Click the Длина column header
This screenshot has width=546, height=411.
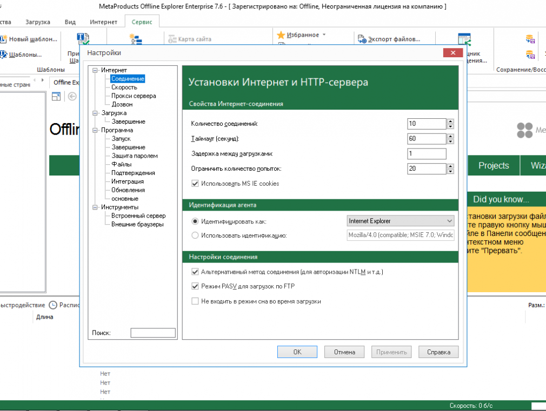coord(45,317)
